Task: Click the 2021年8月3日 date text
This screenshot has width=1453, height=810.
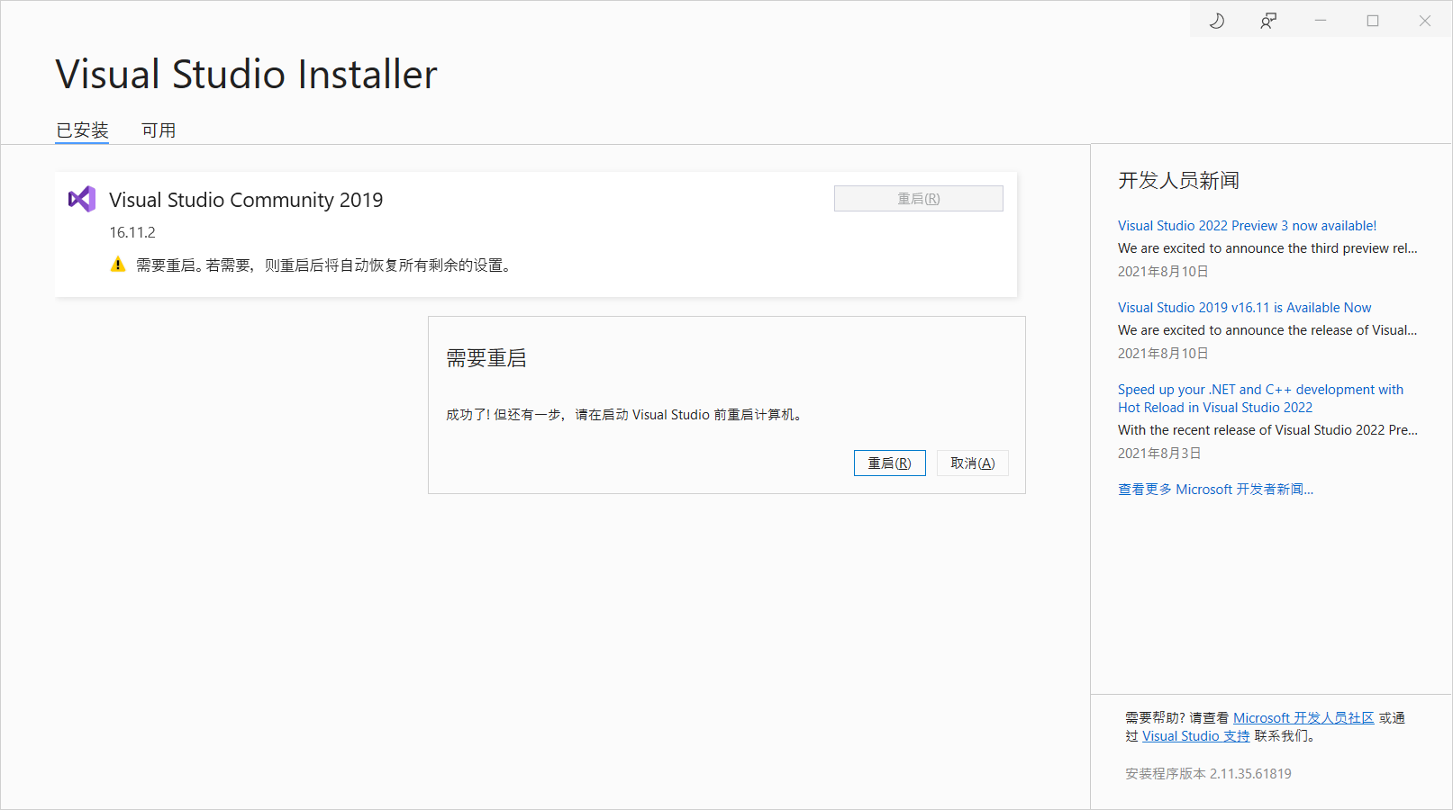Action: tap(1159, 454)
